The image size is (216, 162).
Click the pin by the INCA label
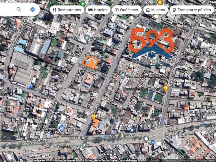[x=14, y=28]
